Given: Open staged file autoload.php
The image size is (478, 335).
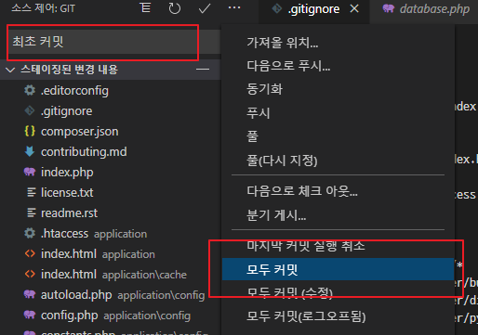Looking at the screenshot, I should [x=76, y=295].
